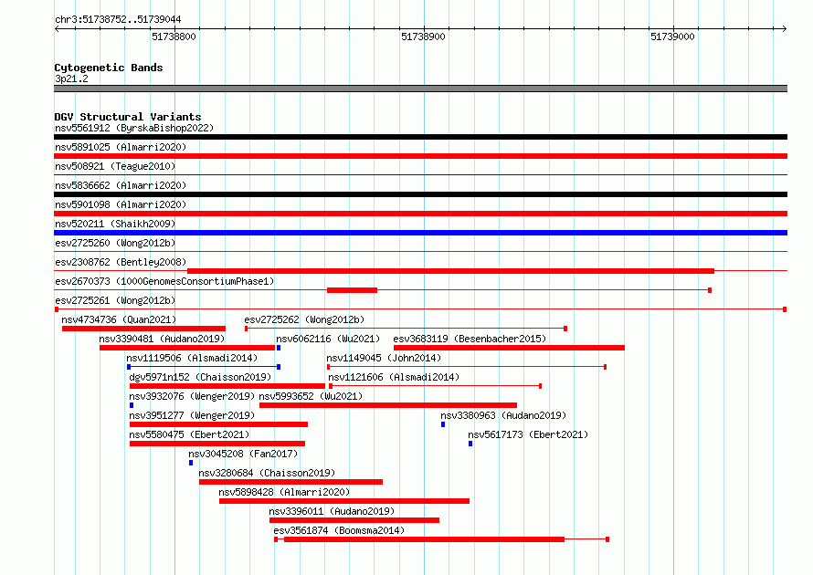Click the black bar under nsv5561912
813x575 pixels.
point(420,137)
